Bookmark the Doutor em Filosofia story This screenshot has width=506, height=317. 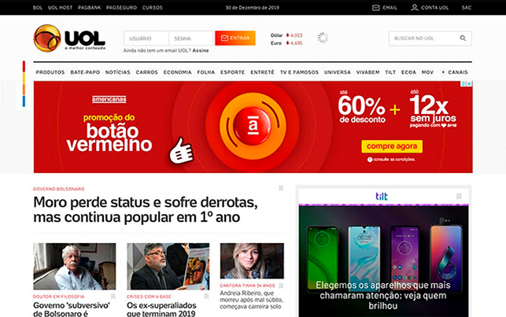(x=113, y=296)
